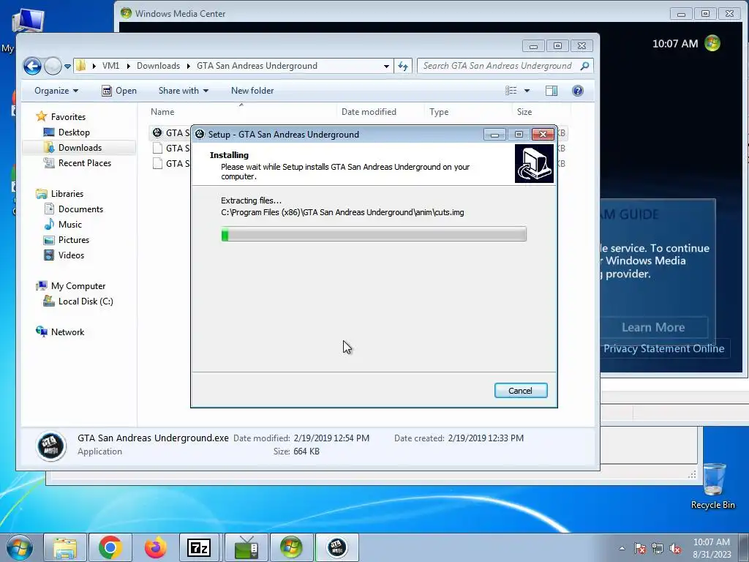Open the Windows Start menu
Viewport: 749px width, 562px height.
click(20, 547)
